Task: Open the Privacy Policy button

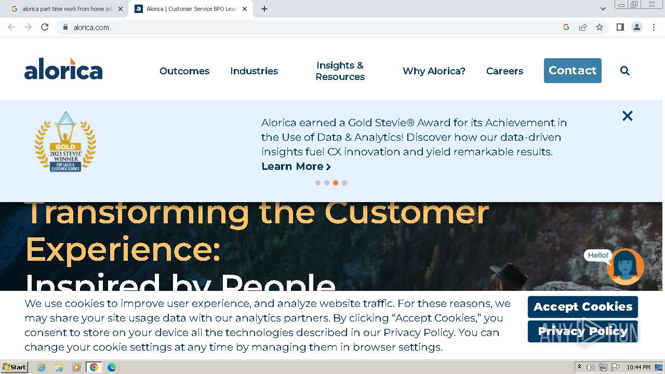Action: click(x=583, y=331)
